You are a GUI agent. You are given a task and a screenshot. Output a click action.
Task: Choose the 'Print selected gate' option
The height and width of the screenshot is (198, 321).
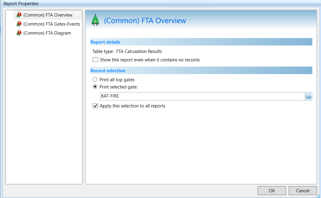tap(95, 87)
